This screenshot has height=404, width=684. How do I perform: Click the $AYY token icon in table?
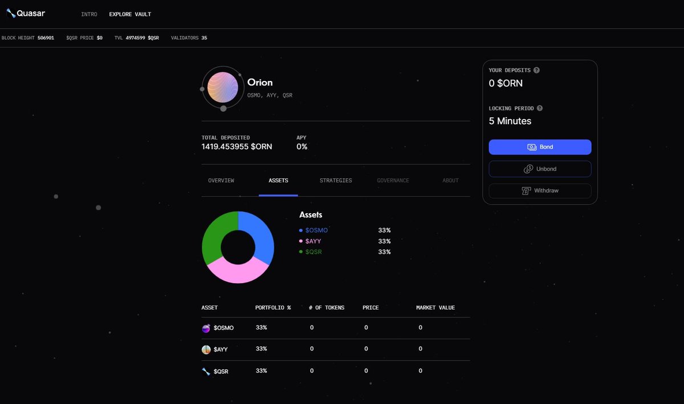click(x=206, y=350)
